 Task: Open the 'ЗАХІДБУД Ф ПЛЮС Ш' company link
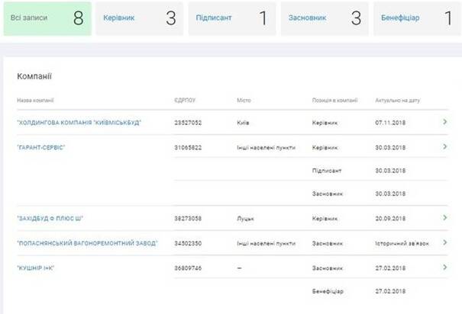point(50,218)
